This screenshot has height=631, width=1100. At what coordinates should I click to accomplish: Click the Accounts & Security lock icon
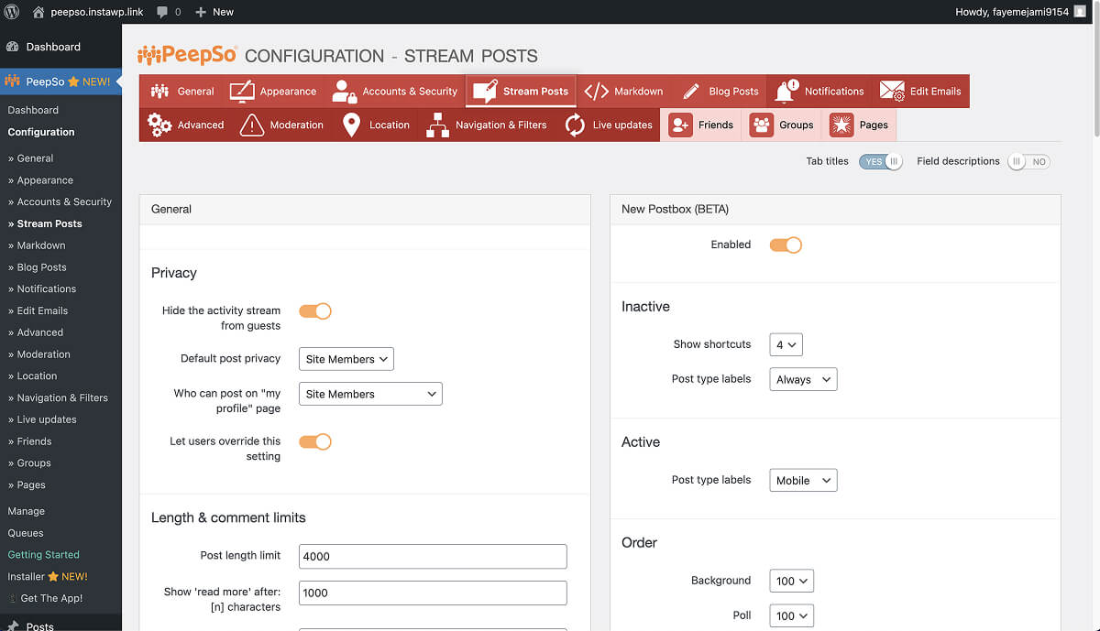coord(344,92)
